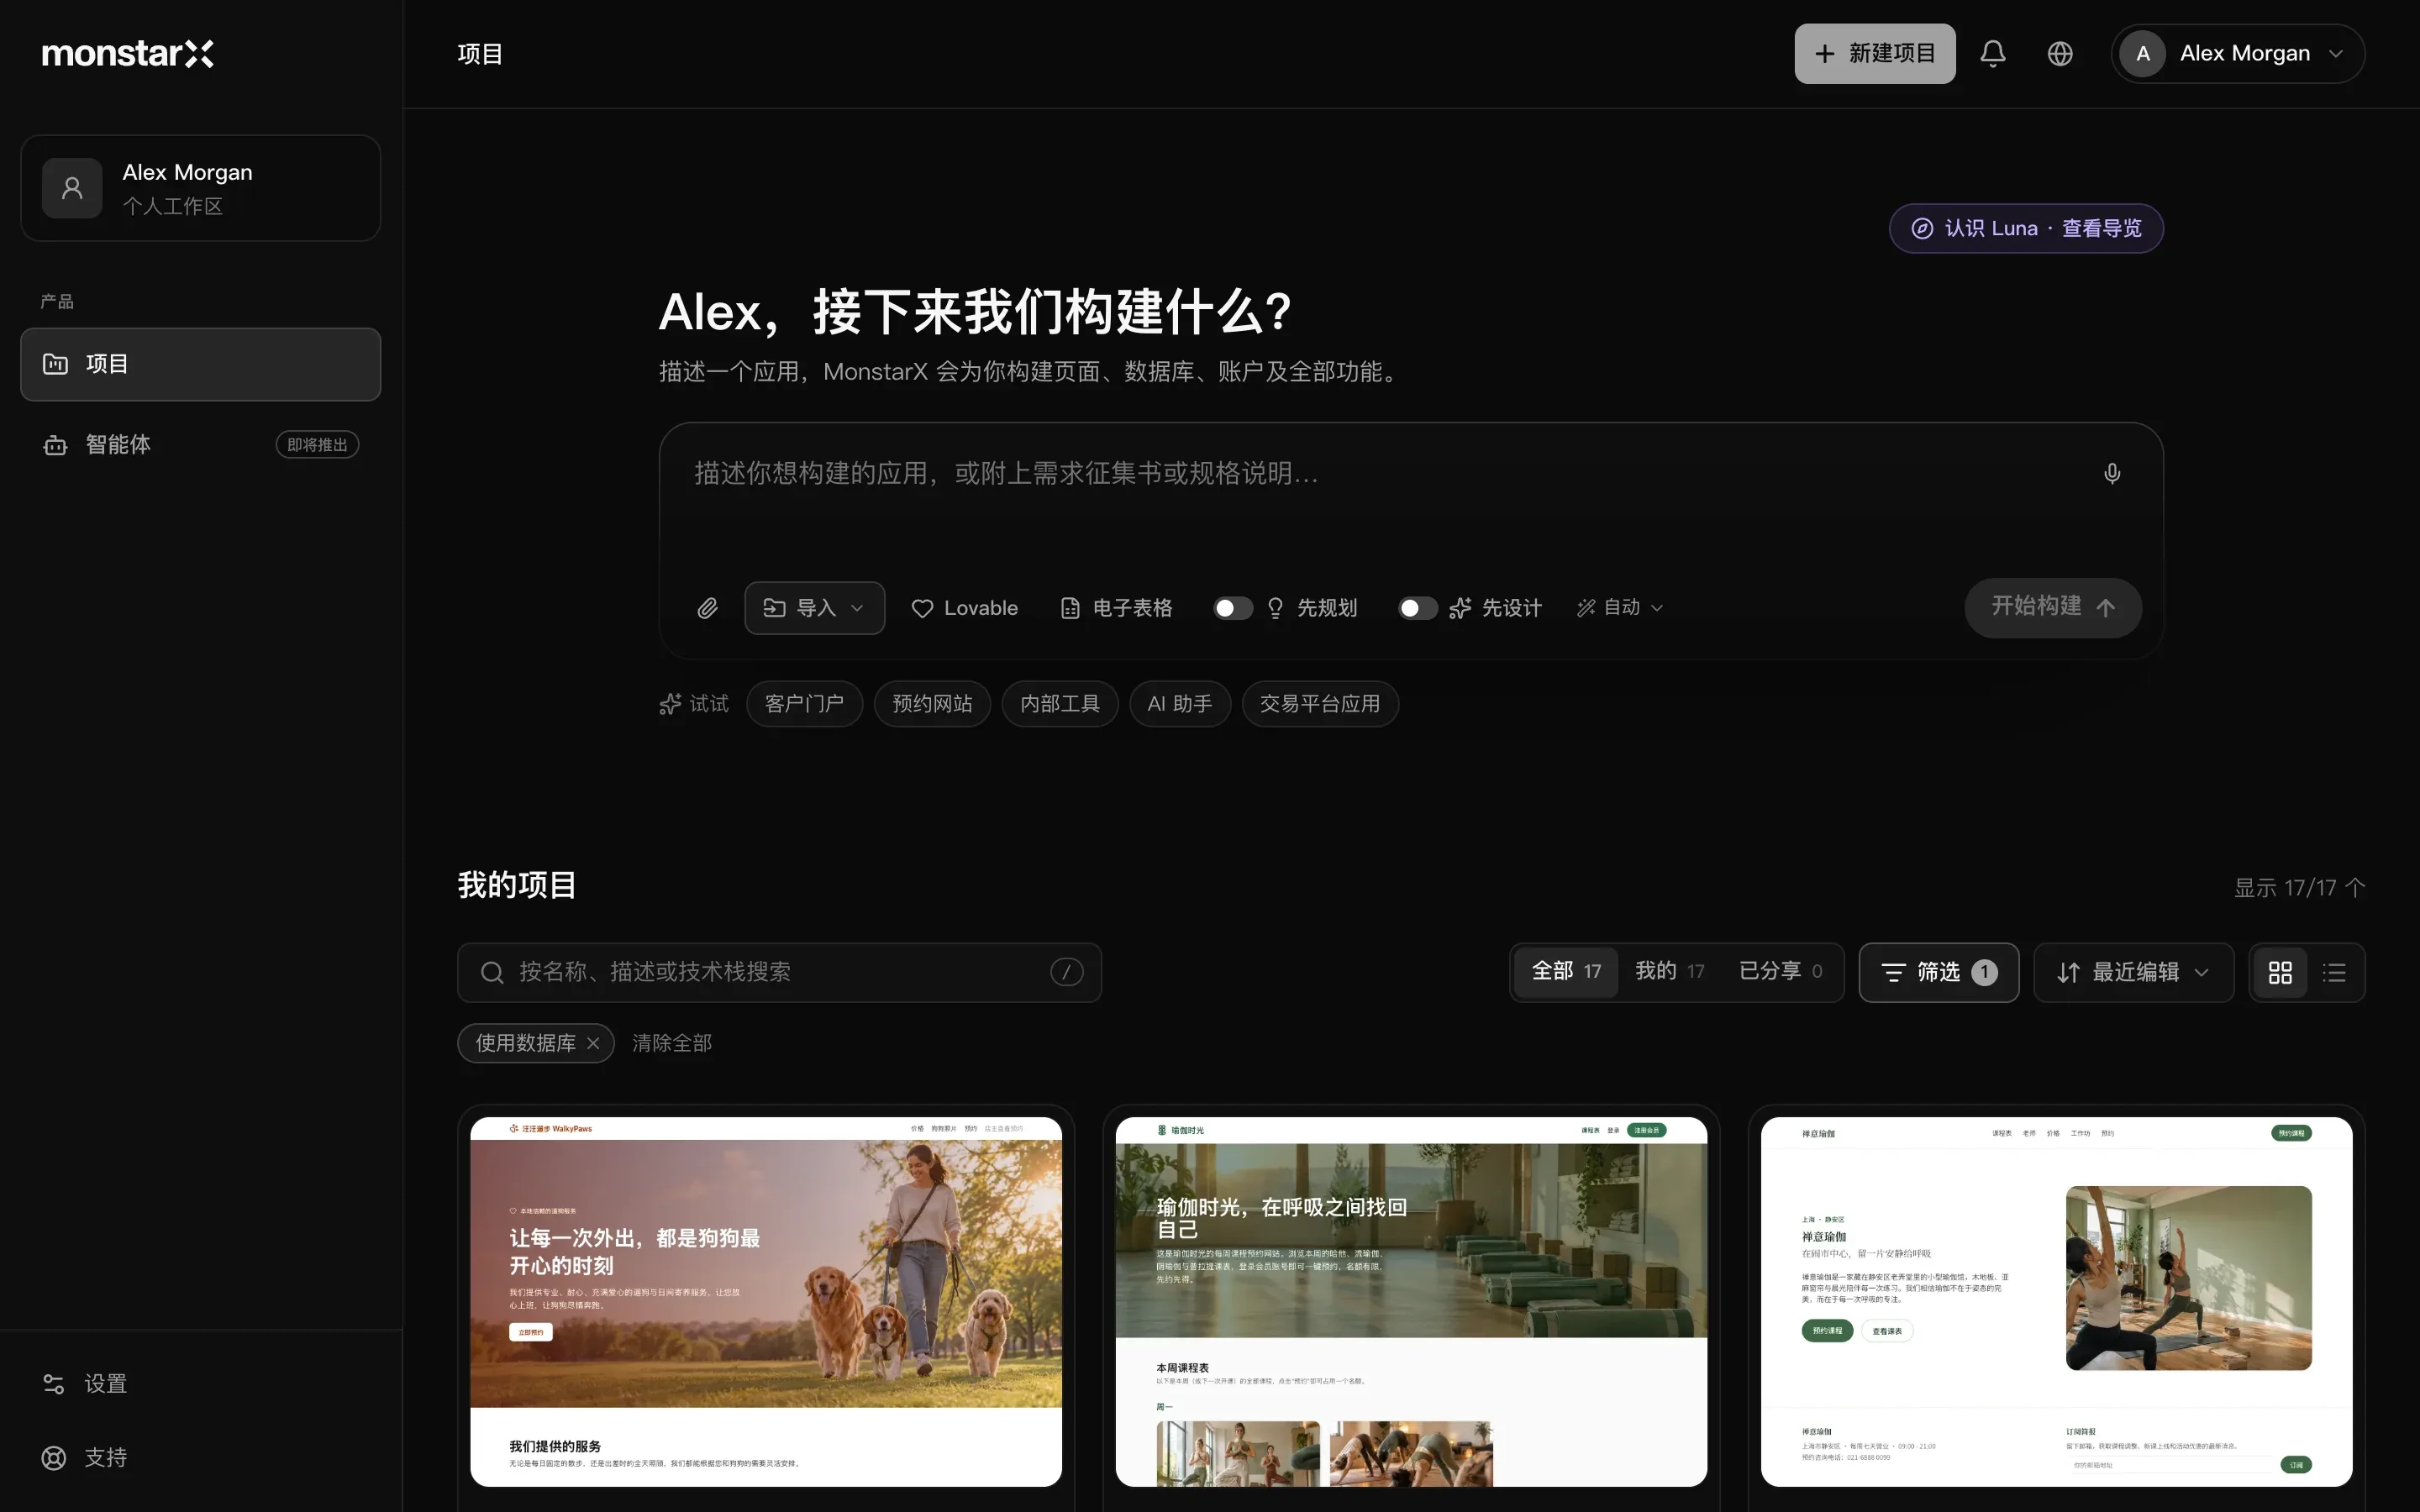Click the 新建项目 button

coord(1874,53)
